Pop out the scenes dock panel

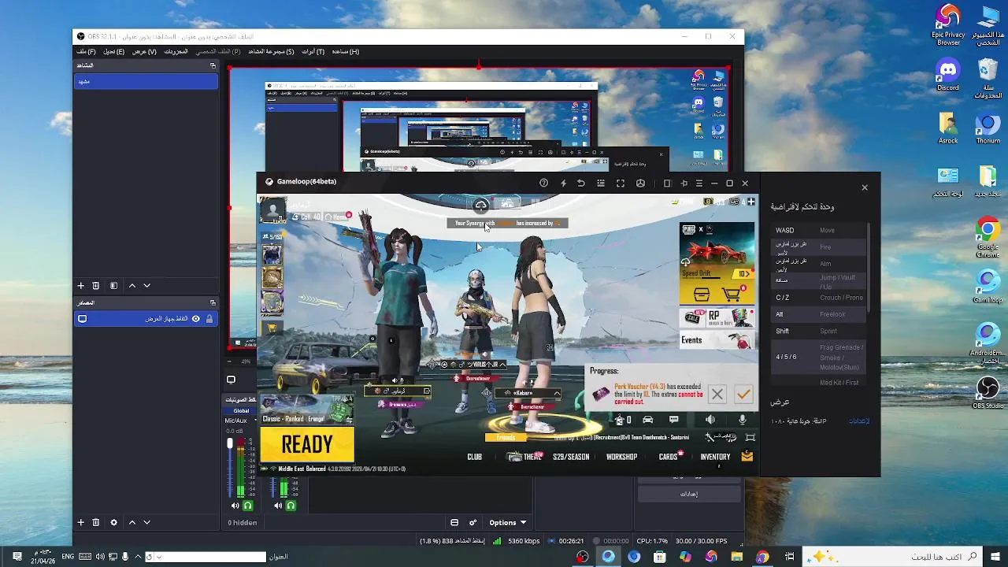pos(213,65)
